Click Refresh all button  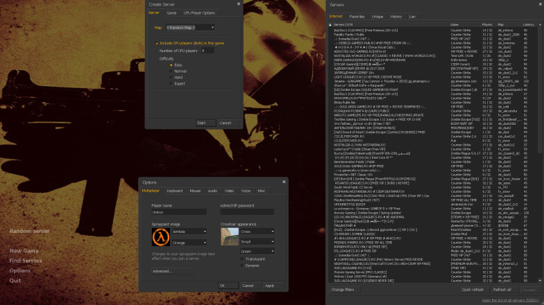pos(504,290)
